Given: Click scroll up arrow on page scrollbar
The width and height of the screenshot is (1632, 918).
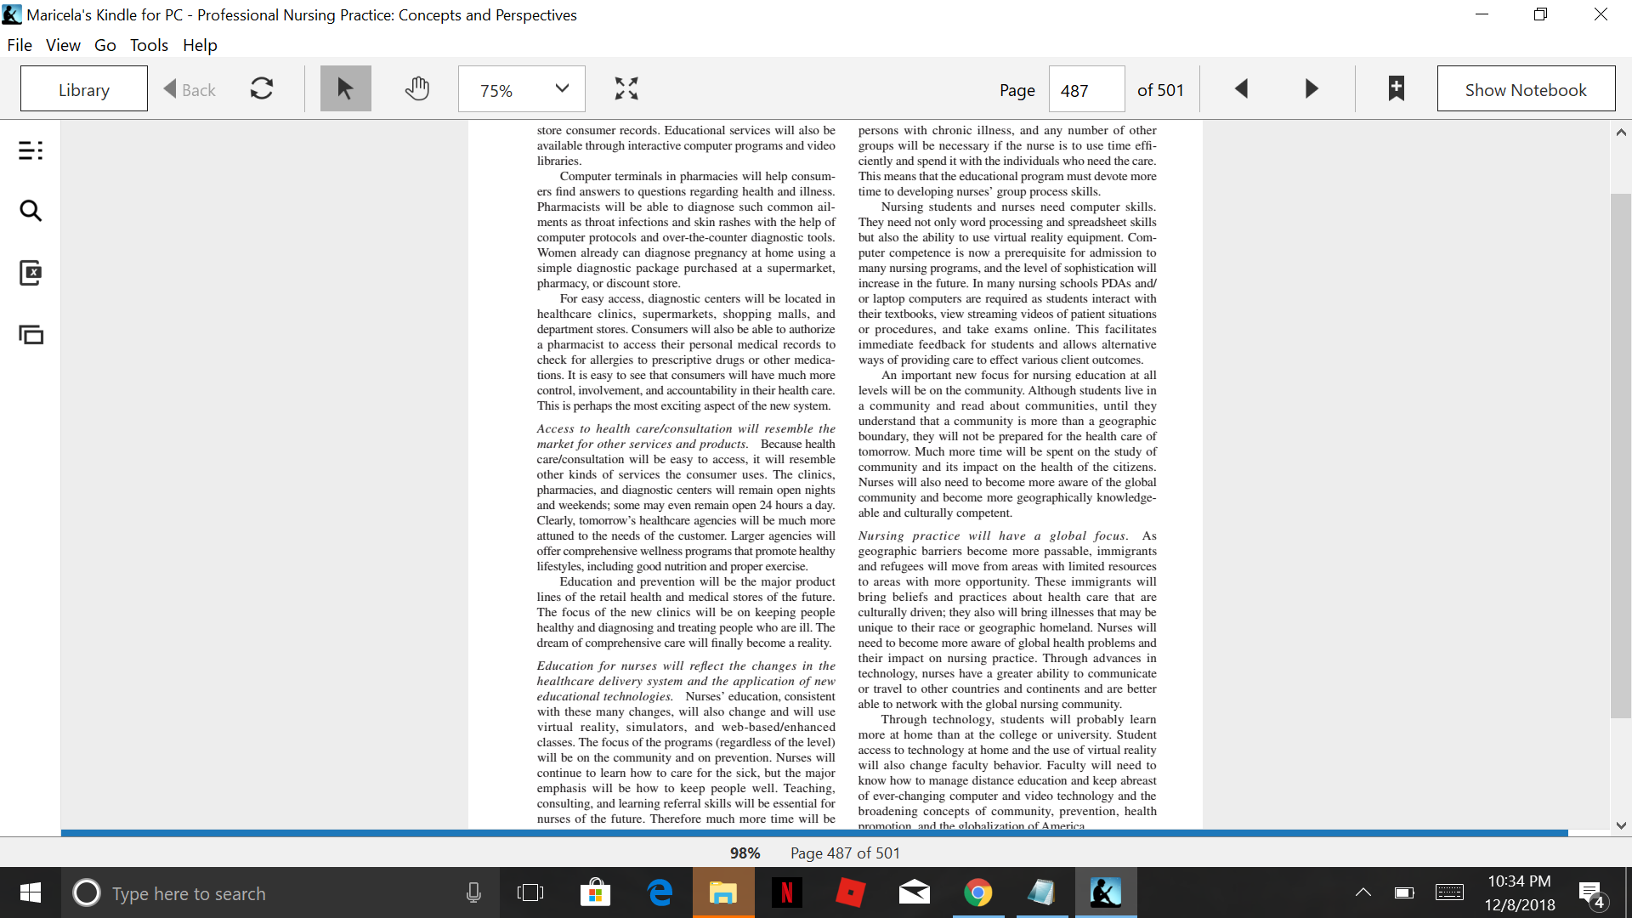Looking at the screenshot, I should click(1621, 132).
